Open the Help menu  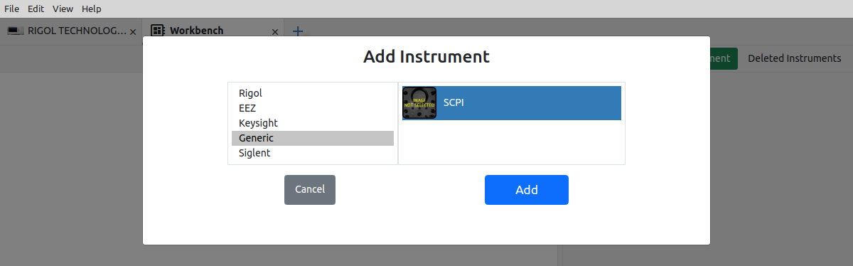(92, 9)
